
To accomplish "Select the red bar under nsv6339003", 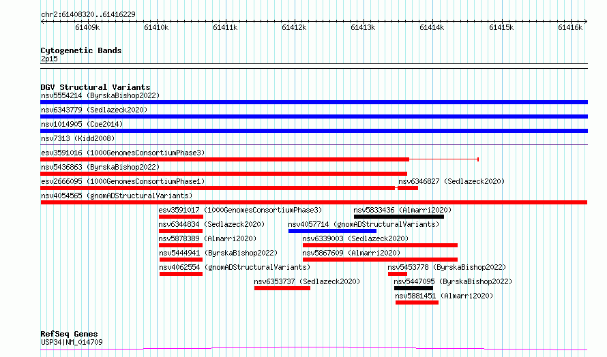I will (380, 245).
